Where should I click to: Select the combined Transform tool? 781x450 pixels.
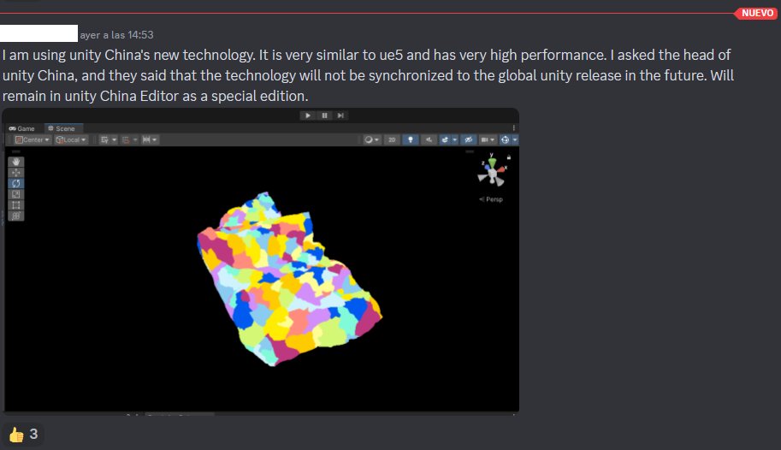pos(16,216)
